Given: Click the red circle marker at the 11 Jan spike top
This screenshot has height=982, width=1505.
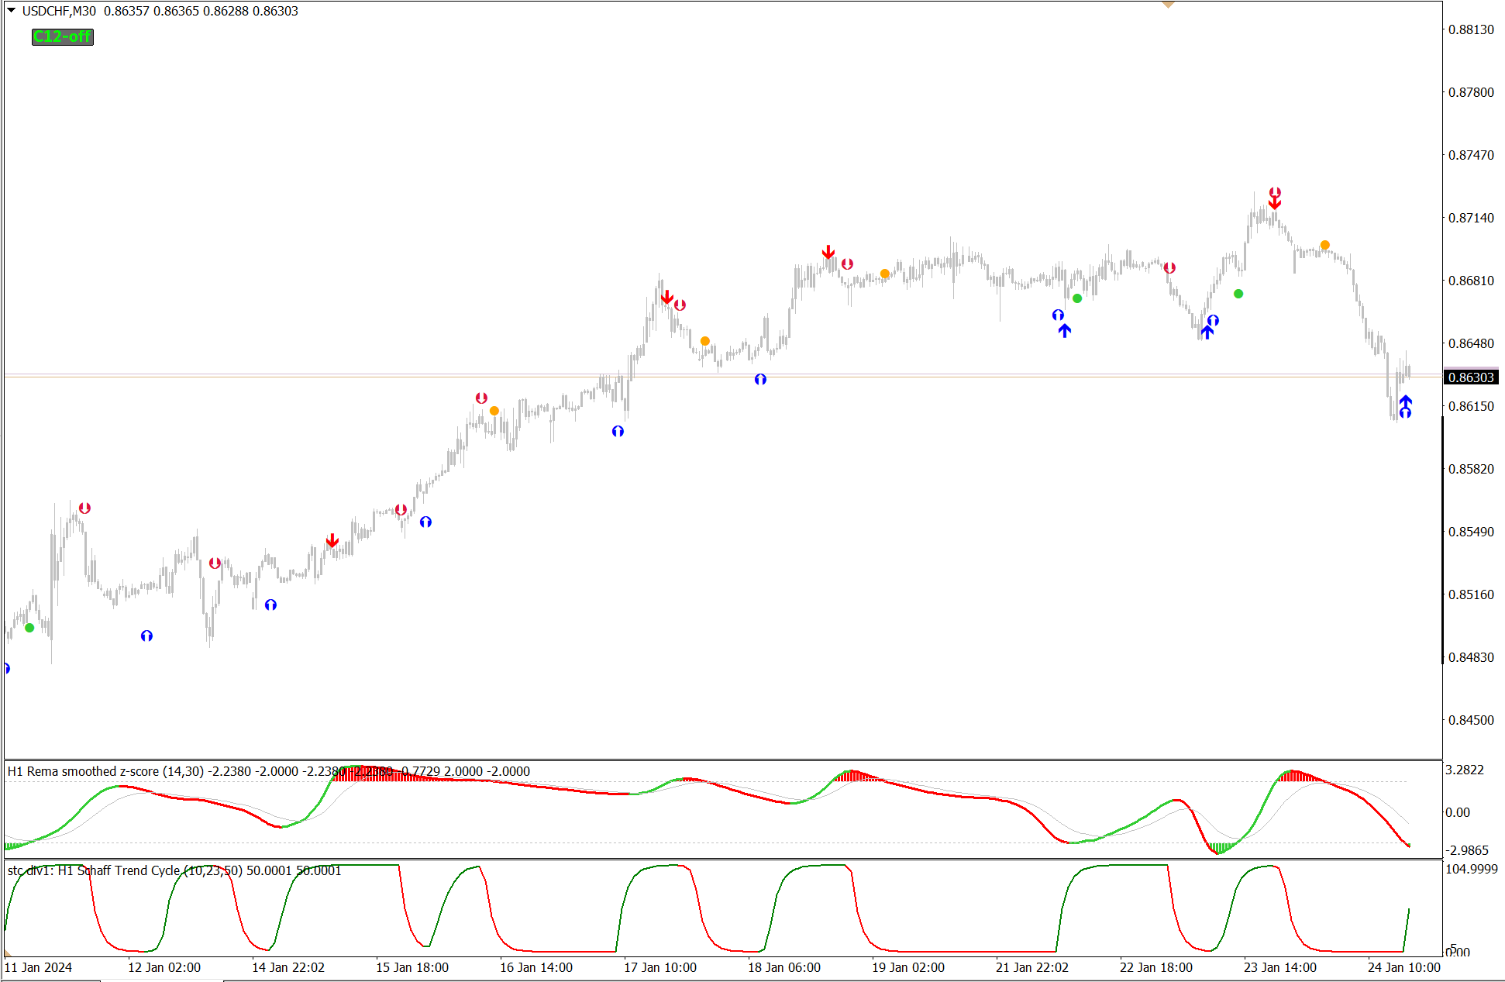Looking at the screenshot, I should pos(85,508).
